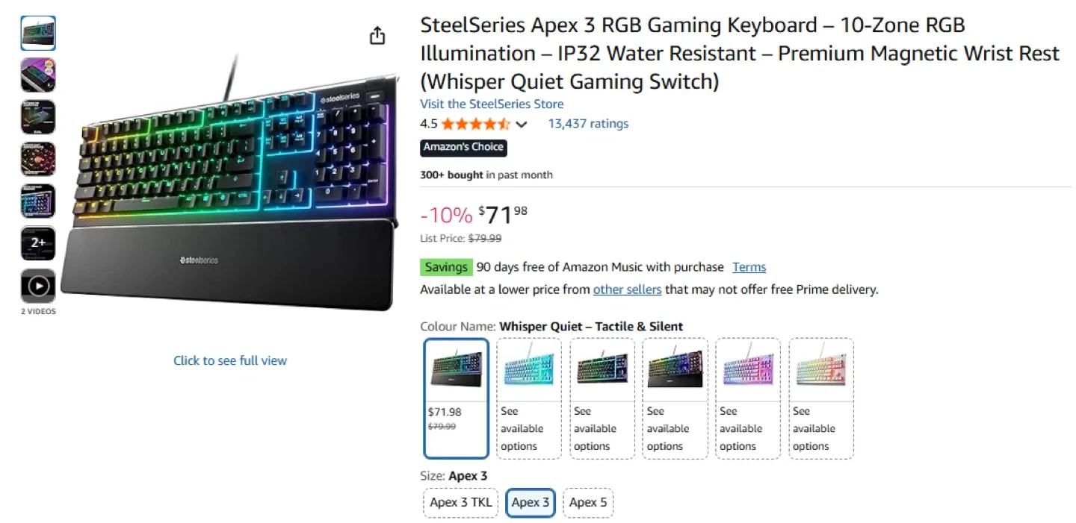
Task: Select the first highlighted keyboard thumbnail
Action: coord(37,33)
